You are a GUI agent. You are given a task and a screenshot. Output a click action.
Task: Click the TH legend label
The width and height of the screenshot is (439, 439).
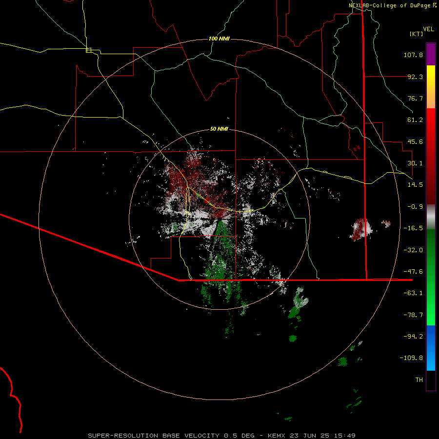click(x=419, y=380)
